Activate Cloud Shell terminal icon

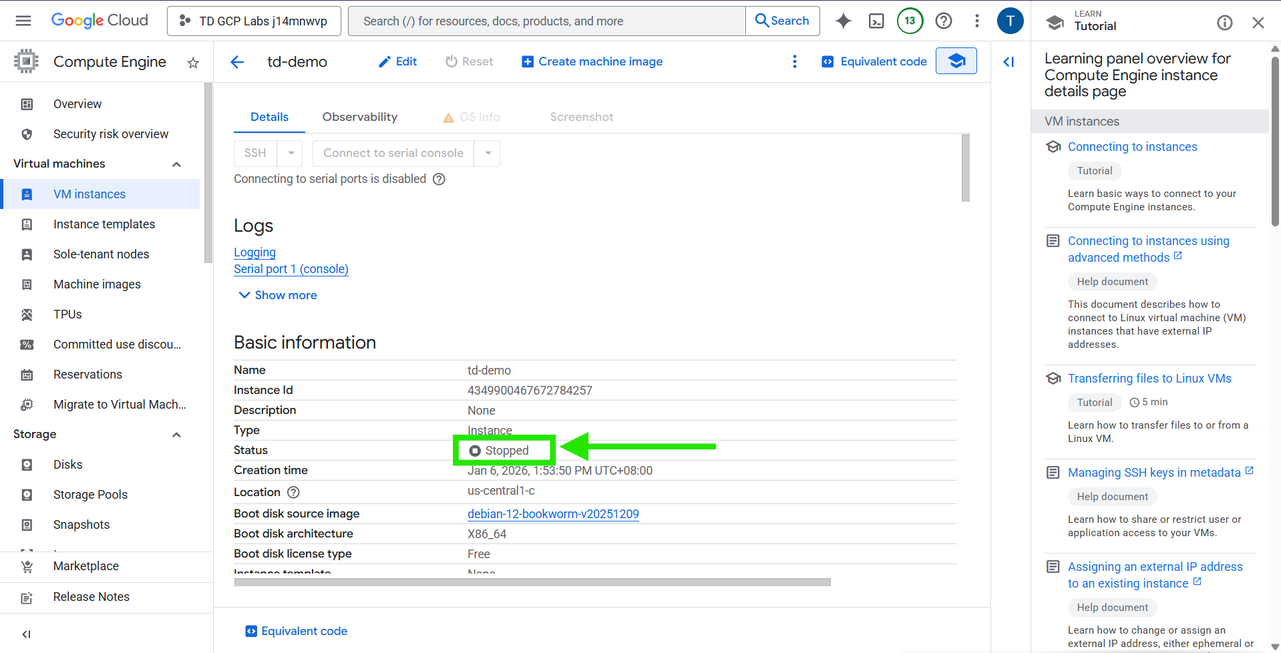click(876, 21)
